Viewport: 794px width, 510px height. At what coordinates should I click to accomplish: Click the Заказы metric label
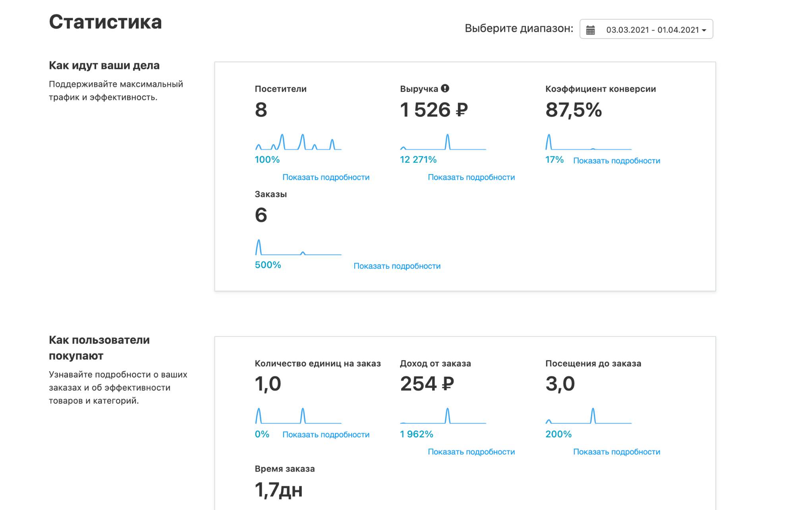[271, 194]
